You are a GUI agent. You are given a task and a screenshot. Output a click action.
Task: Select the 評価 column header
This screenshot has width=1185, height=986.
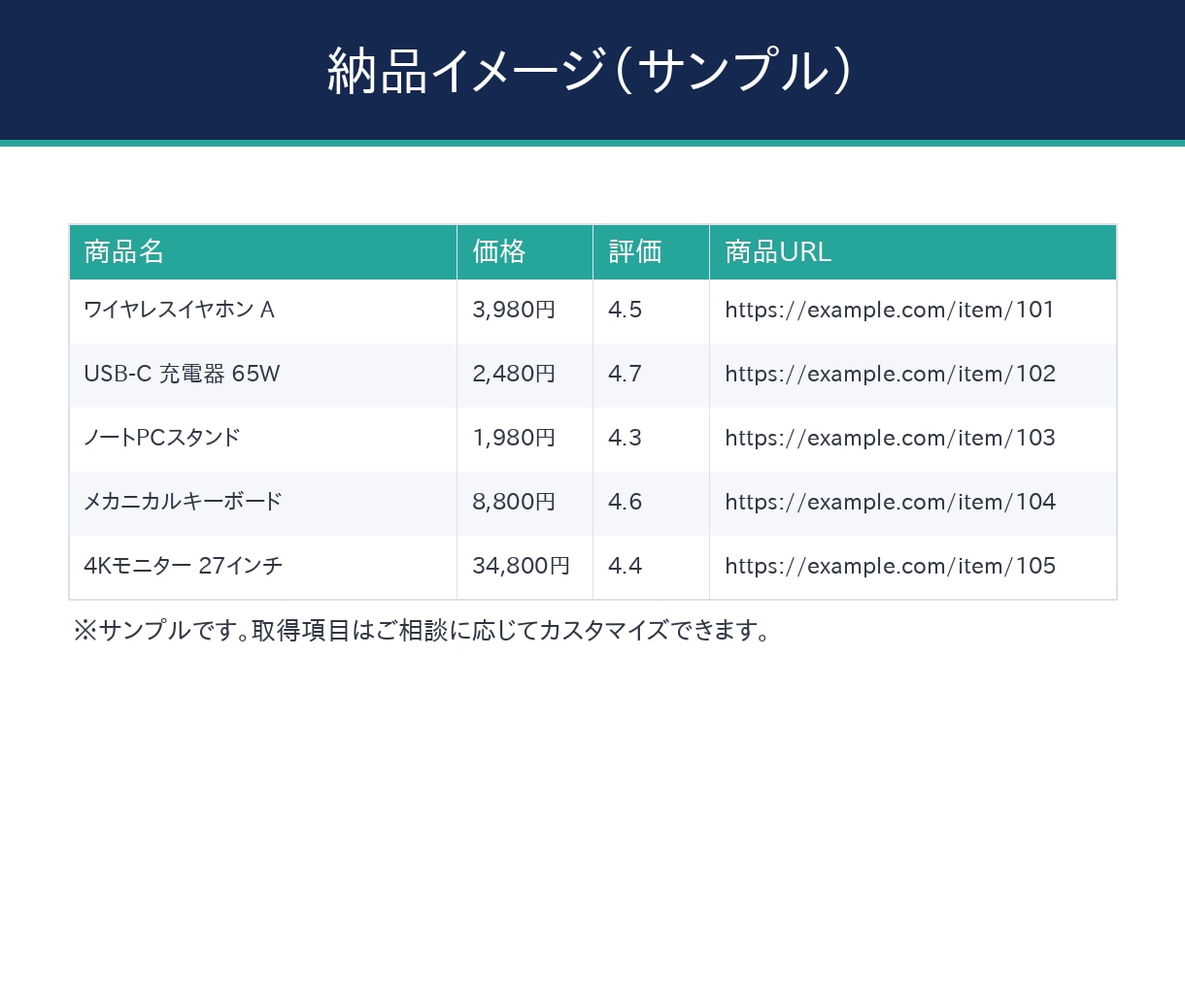point(651,252)
